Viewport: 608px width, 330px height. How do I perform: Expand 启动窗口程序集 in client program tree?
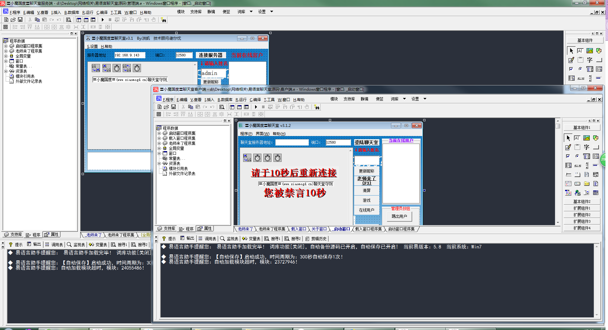click(x=159, y=133)
